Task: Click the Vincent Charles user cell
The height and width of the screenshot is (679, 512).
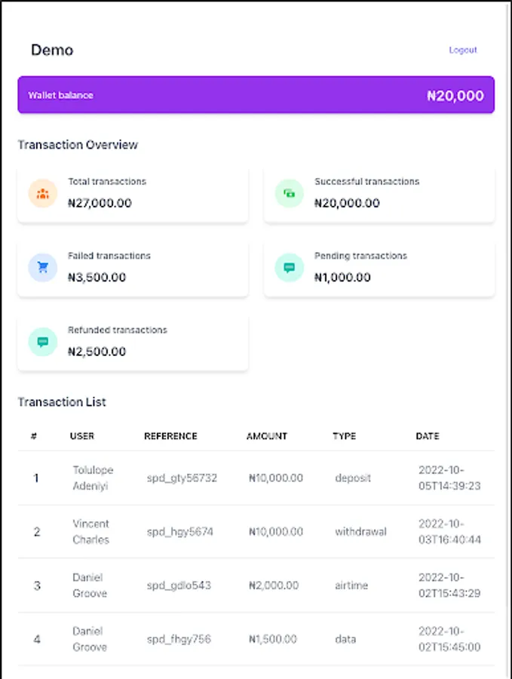Action: [91, 532]
